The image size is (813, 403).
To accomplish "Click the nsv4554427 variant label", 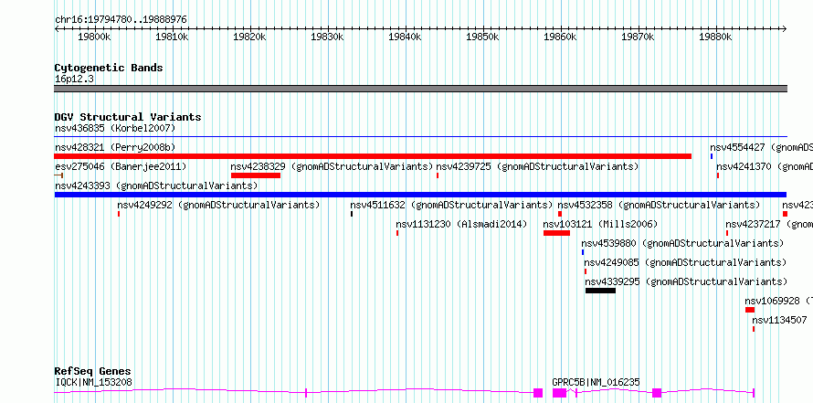I will click(761, 147).
